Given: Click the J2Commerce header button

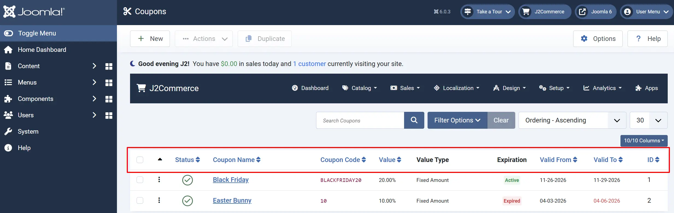Looking at the screenshot, I should point(545,12).
